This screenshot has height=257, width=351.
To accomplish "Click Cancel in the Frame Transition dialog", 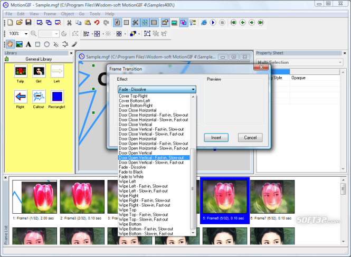I will (x=250, y=138).
